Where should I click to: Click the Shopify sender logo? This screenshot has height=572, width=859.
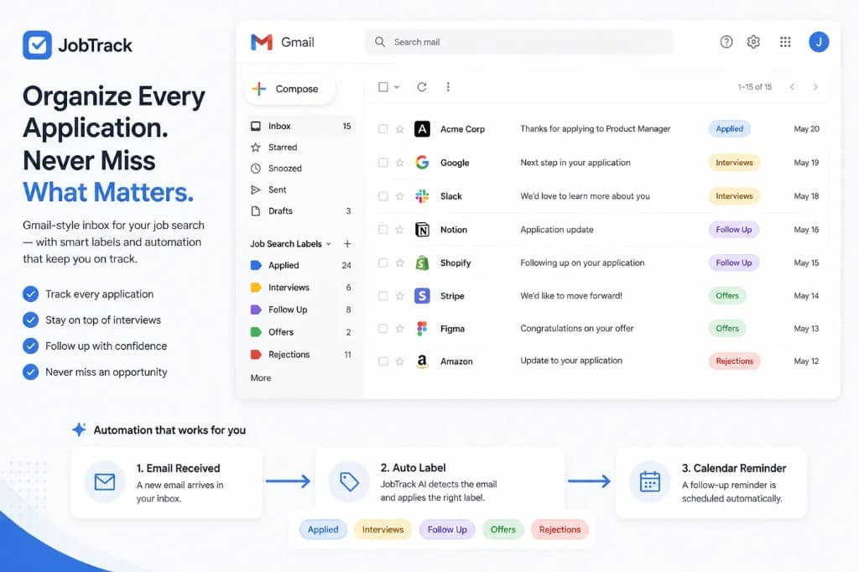click(422, 263)
